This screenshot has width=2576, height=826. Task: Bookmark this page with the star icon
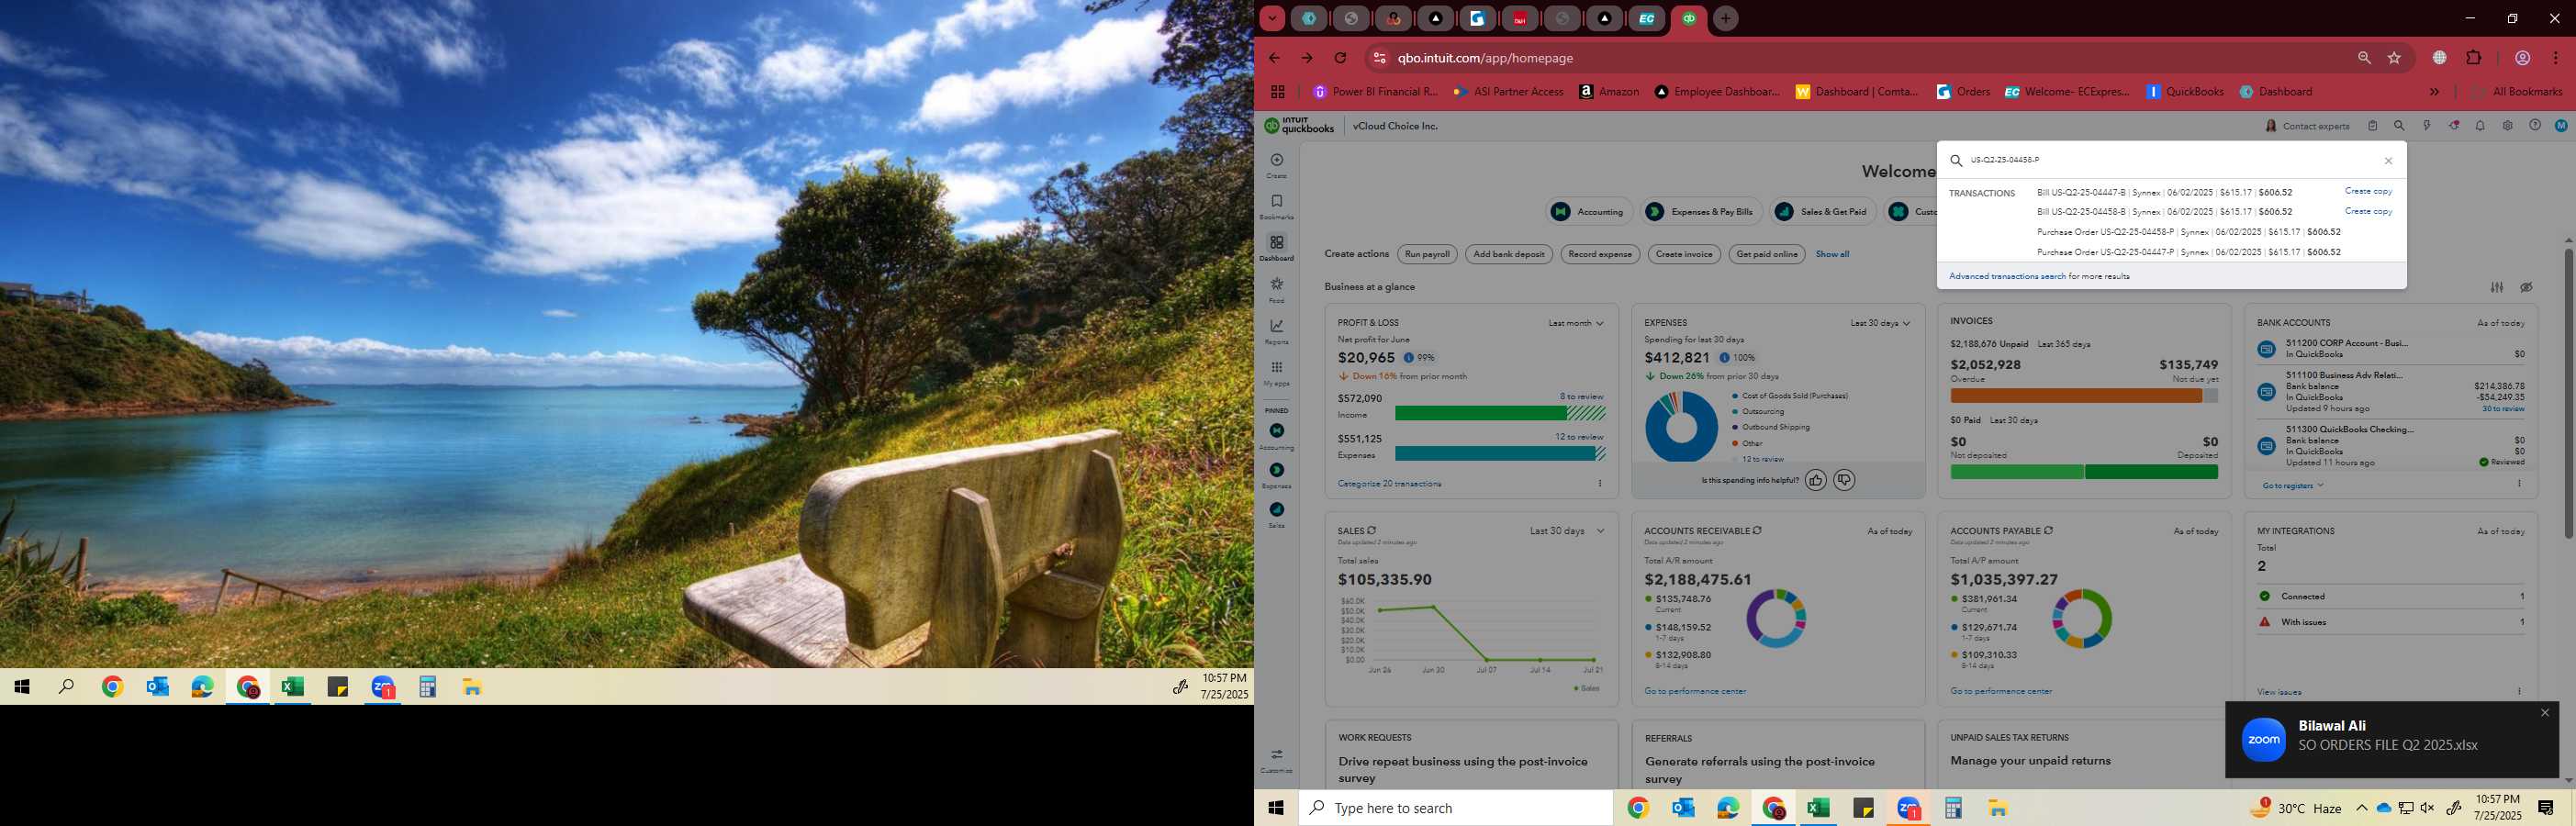coord(2394,58)
